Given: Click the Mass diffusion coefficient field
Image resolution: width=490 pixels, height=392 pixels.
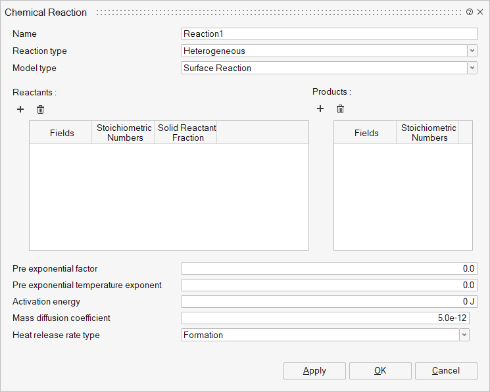Looking at the screenshot, I should point(326,318).
